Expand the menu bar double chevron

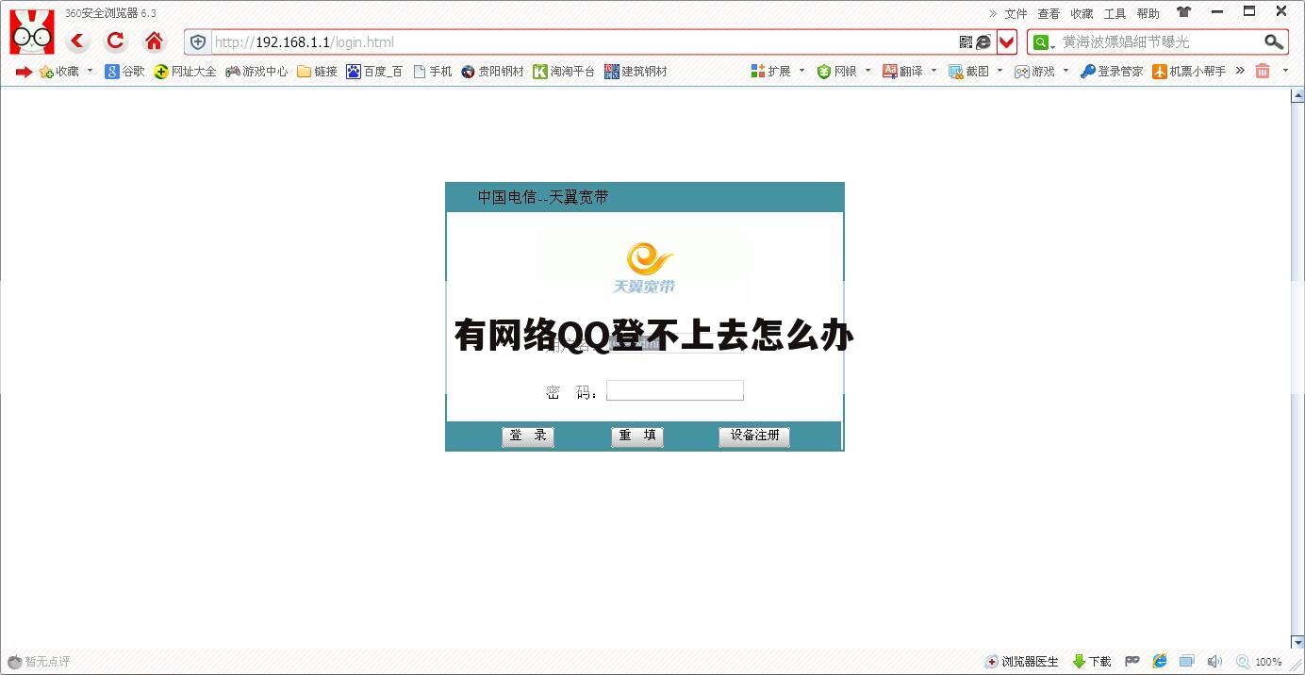point(993,13)
